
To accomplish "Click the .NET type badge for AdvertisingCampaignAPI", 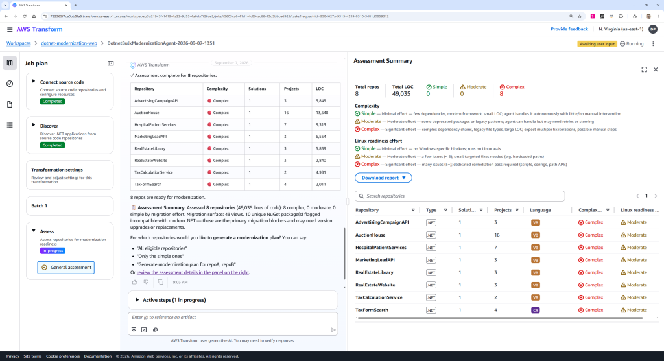I will click(x=431, y=222).
